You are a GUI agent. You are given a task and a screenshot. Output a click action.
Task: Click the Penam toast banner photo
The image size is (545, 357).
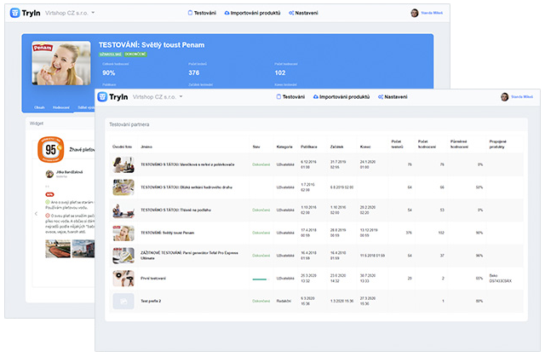point(61,63)
